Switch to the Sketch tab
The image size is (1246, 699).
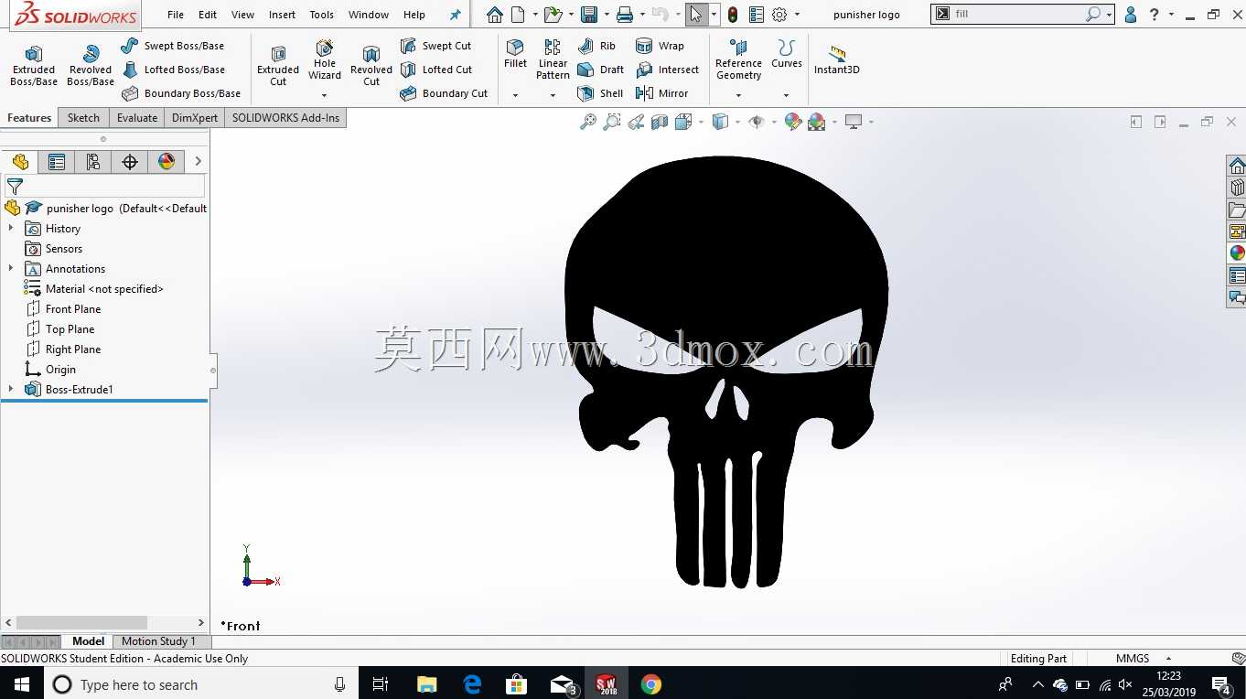[x=83, y=117]
